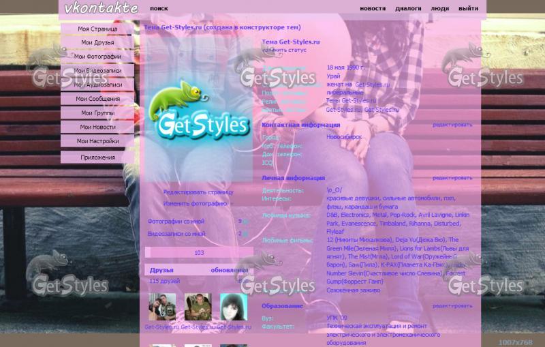The width and height of the screenshot is (545, 347).
Task: Open Мои Новости in sidebar
Action: click(x=97, y=127)
